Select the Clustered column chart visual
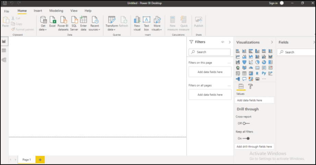This screenshot has height=165, width=316. pos(257,51)
